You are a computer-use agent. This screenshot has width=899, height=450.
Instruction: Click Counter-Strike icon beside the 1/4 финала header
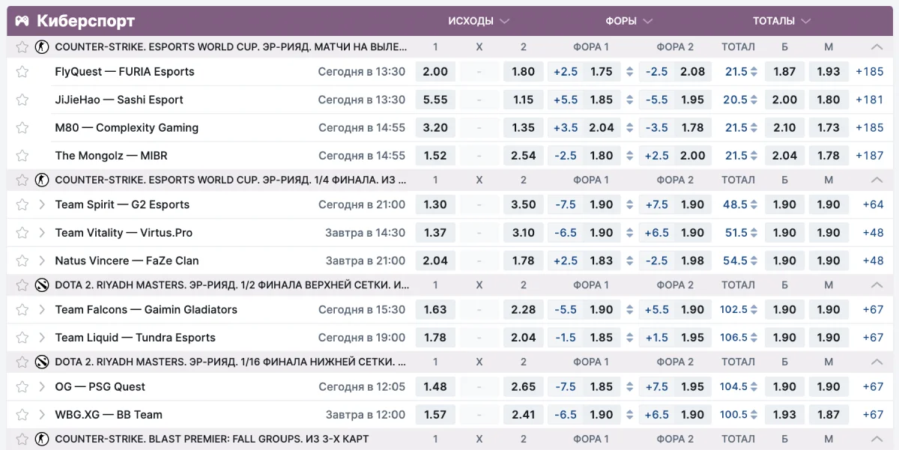[42, 180]
